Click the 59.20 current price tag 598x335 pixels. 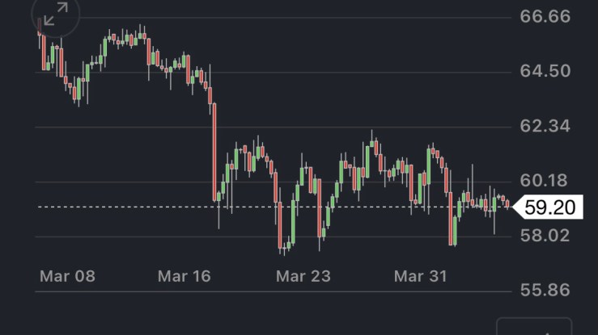tap(549, 207)
